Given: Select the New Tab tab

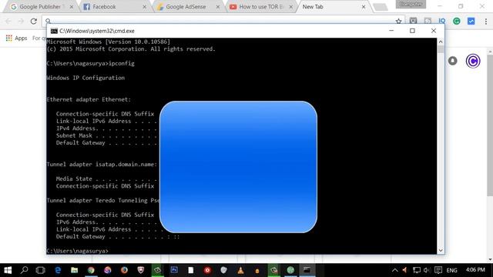Looking at the screenshot, I should (334, 7).
